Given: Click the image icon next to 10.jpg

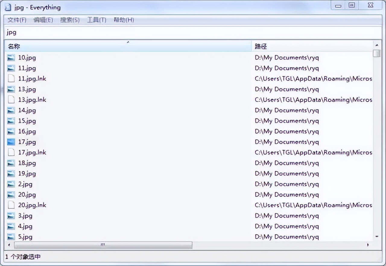Looking at the screenshot, I should pyautogui.click(x=11, y=58).
